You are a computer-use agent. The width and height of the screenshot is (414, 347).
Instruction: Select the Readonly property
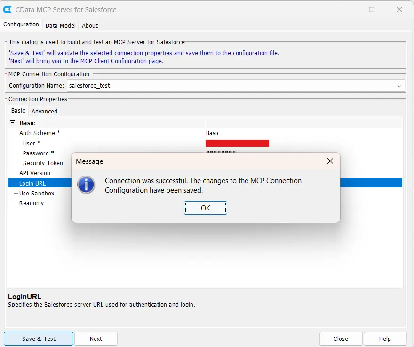(31, 203)
